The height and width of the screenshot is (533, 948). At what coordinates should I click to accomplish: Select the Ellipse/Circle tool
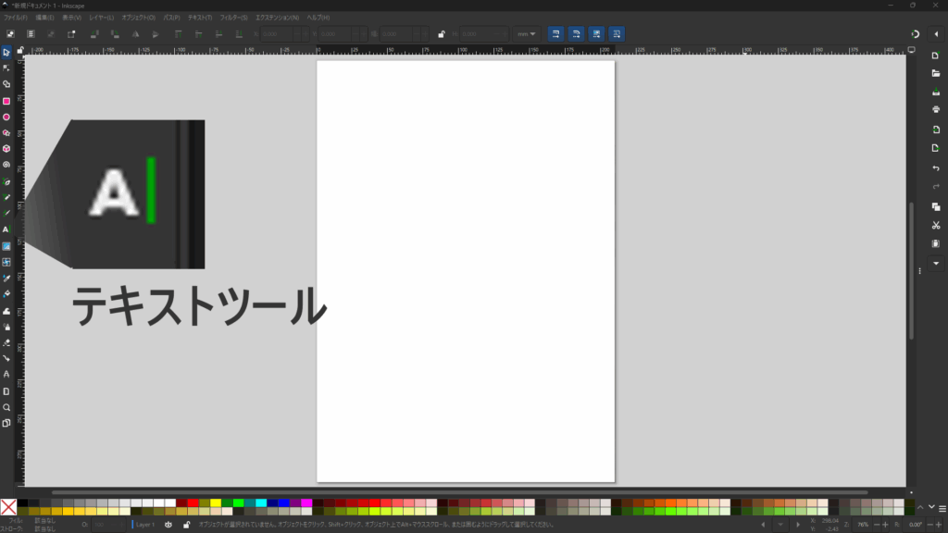point(6,117)
